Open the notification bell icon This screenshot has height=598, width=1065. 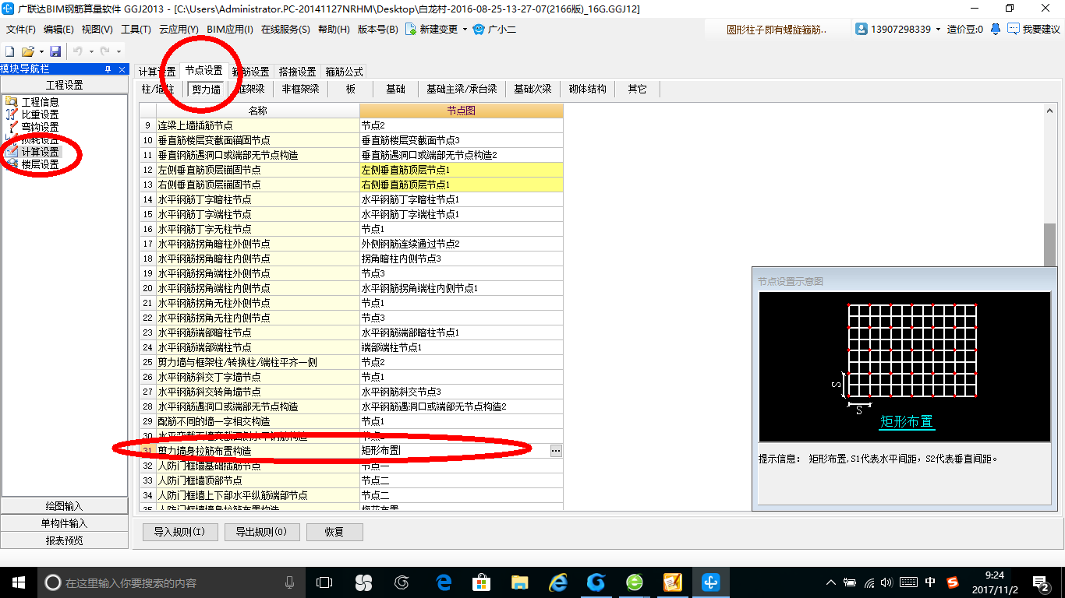(996, 29)
